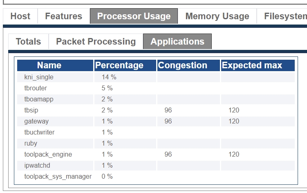The image size is (307, 193).
Task: Click the toolpack_engine entry
Action: click(48, 155)
